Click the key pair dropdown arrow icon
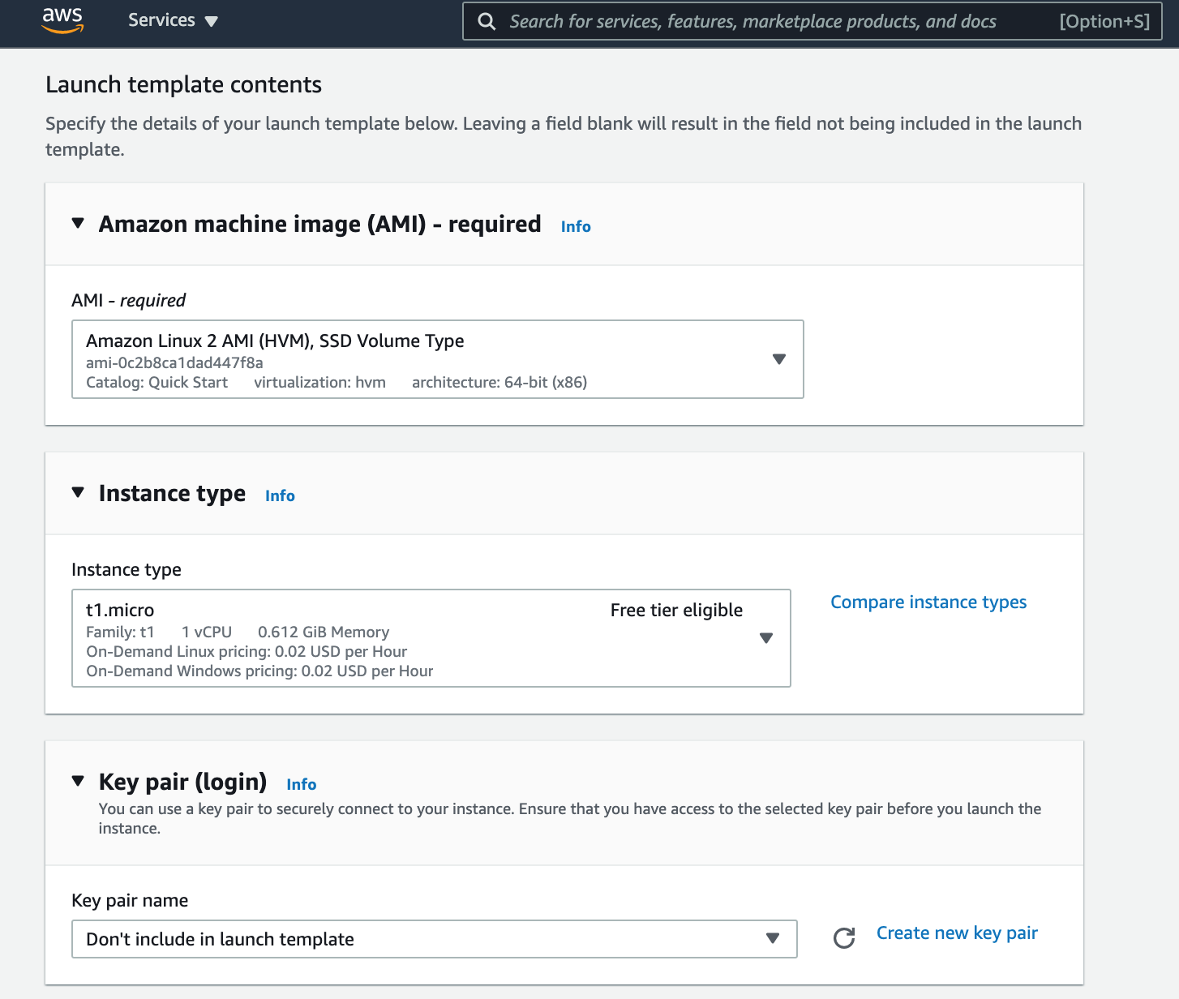1179x999 pixels. point(773,939)
